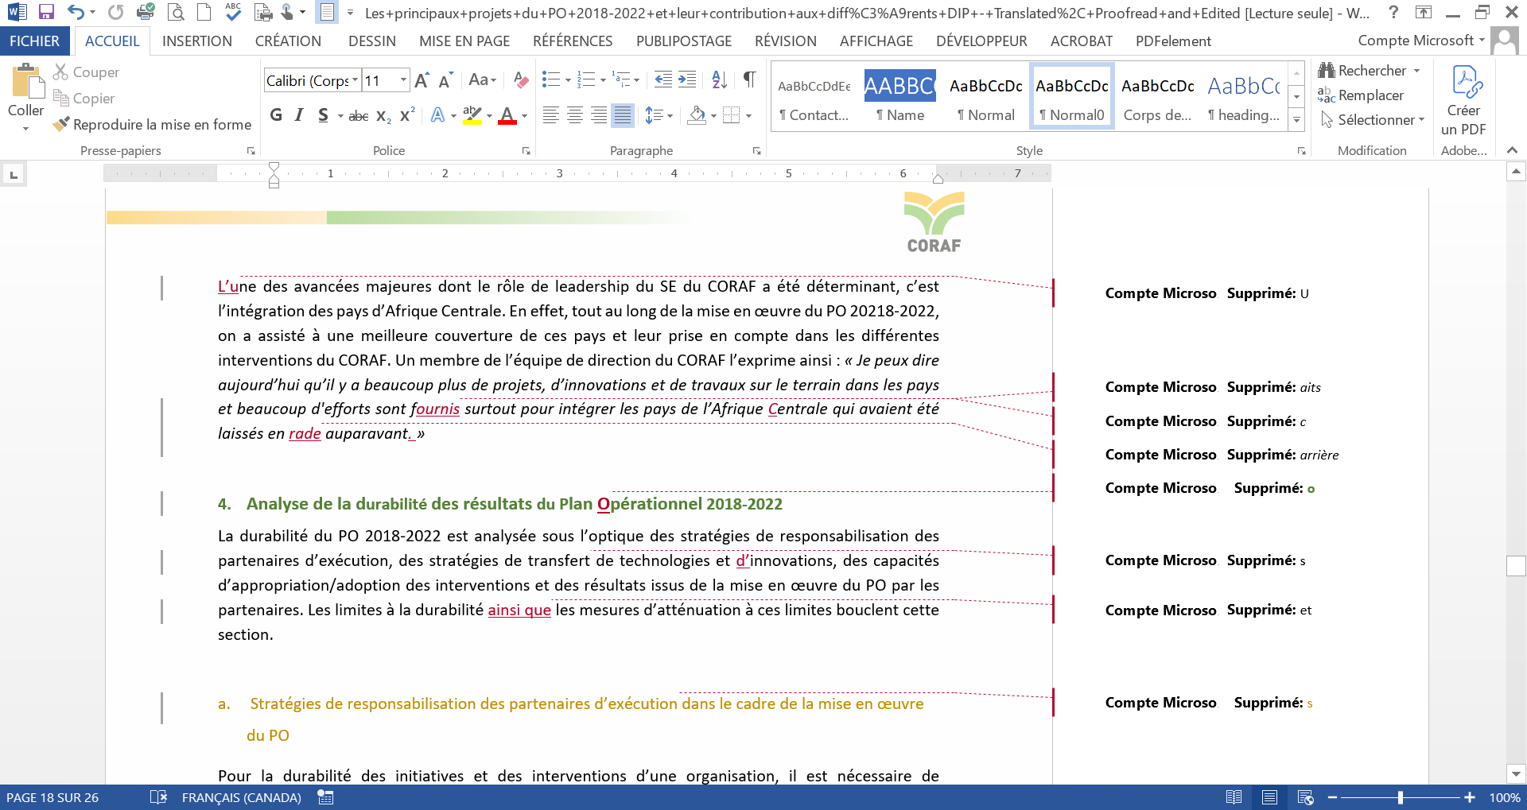
Task: Justify the paragraph text
Action: pyautogui.click(x=623, y=115)
